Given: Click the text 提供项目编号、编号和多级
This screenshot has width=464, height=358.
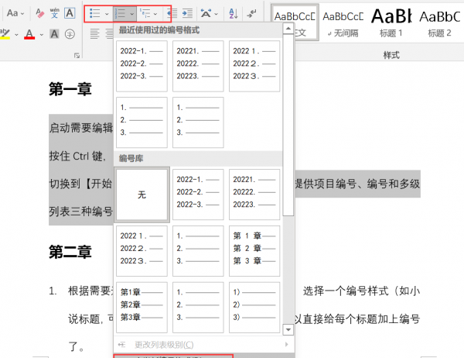Looking at the screenshot, I should point(357,184).
